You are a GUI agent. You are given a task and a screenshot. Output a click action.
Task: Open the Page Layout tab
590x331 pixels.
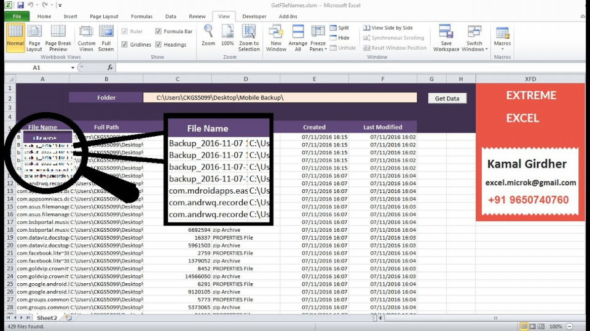(x=104, y=16)
